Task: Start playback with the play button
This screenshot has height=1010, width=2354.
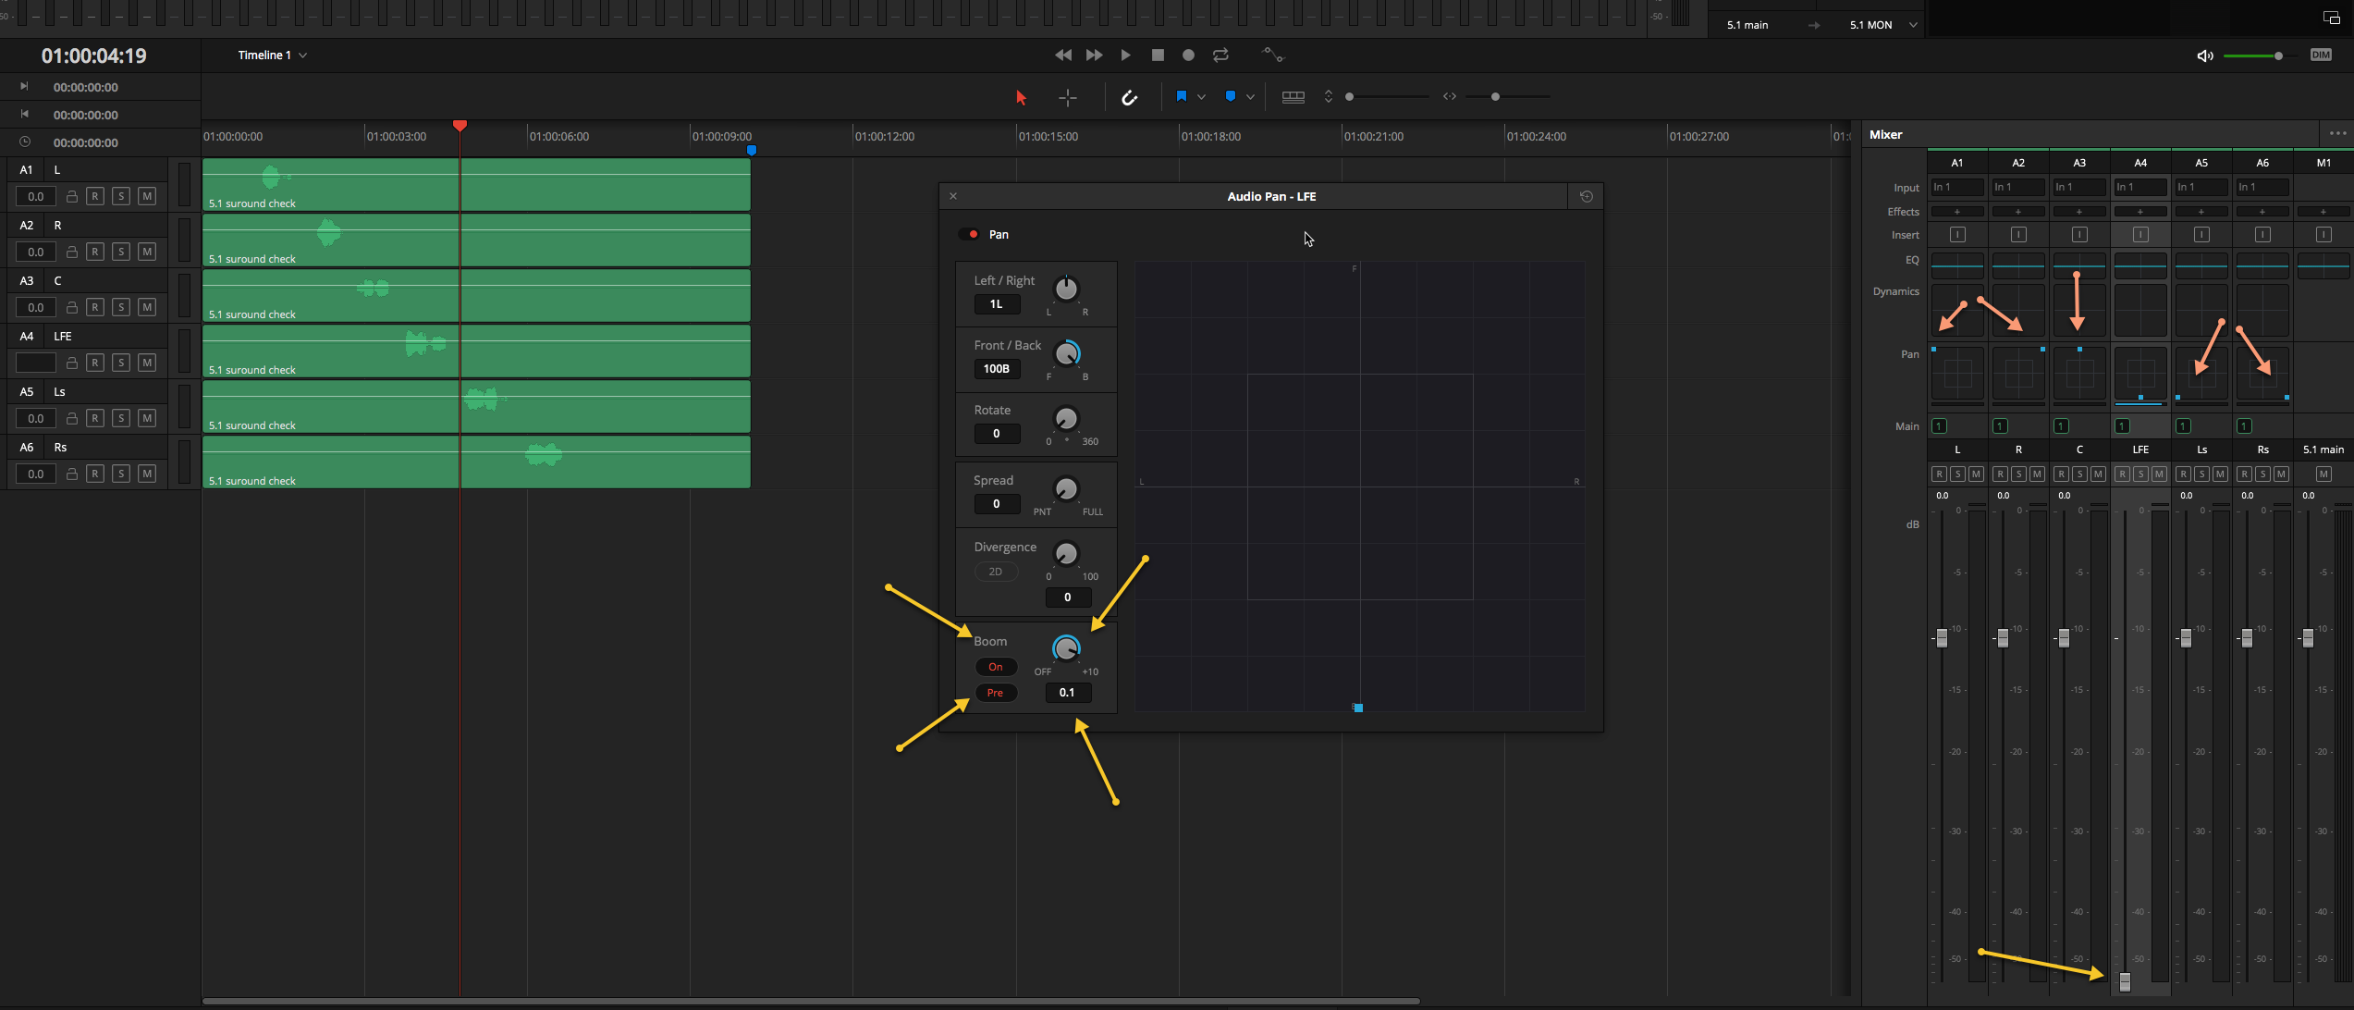Action: click(x=1125, y=55)
